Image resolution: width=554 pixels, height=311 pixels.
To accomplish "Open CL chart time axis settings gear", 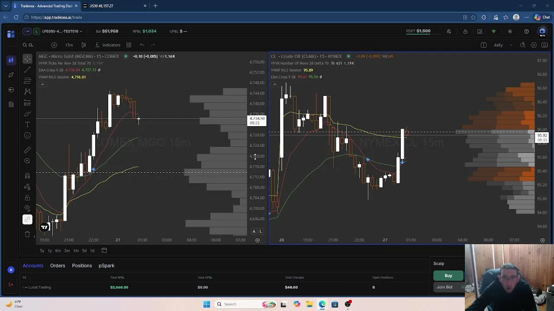I will click(x=542, y=240).
